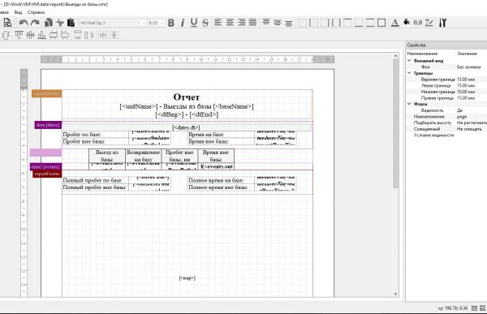This screenshot has width=487, height=314.
Task: Redo the last undone action
Action: (35, 23)
